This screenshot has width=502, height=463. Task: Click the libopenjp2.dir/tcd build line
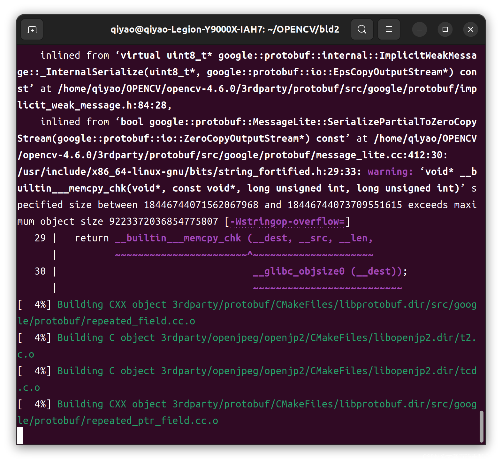[247, 379]
